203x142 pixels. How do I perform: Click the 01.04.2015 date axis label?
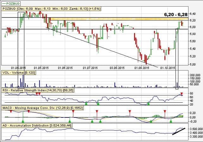18,67
